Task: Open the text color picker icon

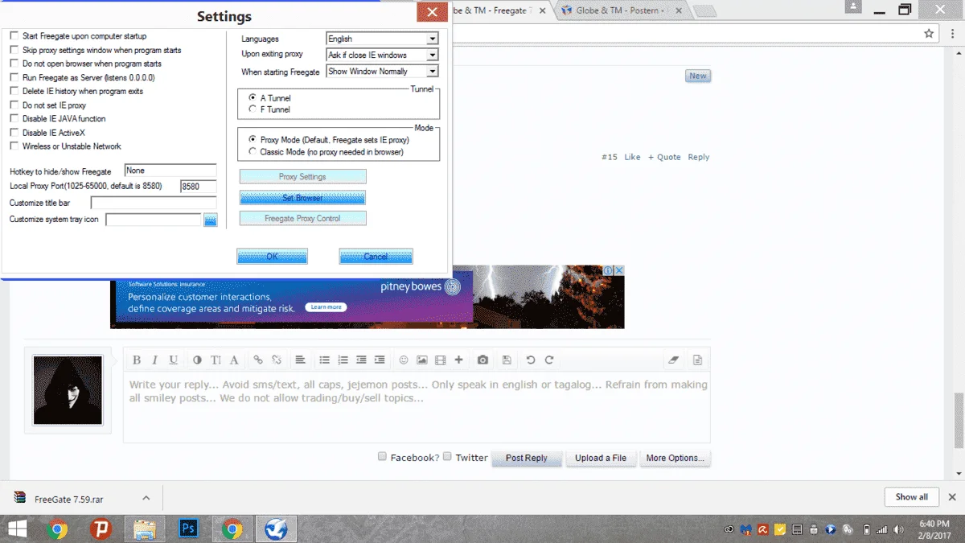Action: [198, 360]
